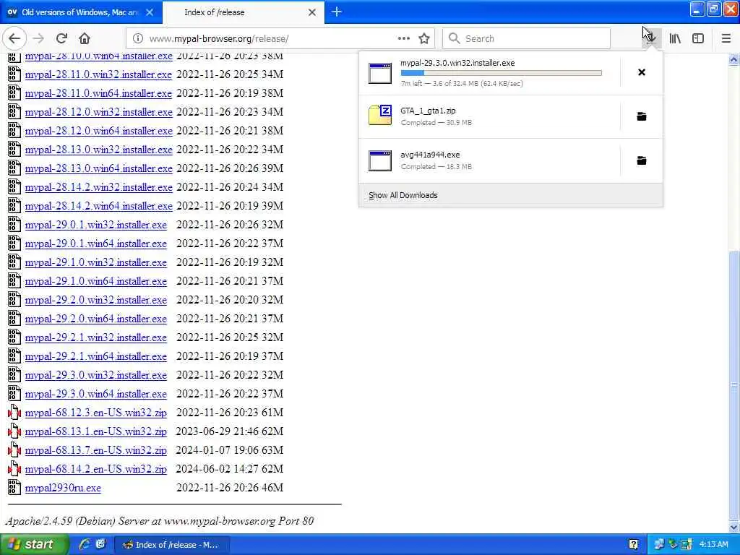740x555 pixels.
Task: Click the mypal-68.12.3 zip archive icon
Action: coord(14,413)
